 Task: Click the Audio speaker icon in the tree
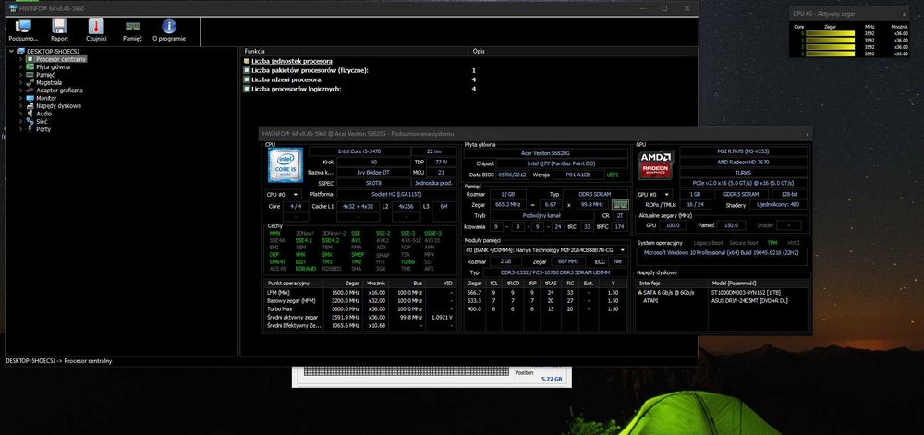[x=30, y=114]
